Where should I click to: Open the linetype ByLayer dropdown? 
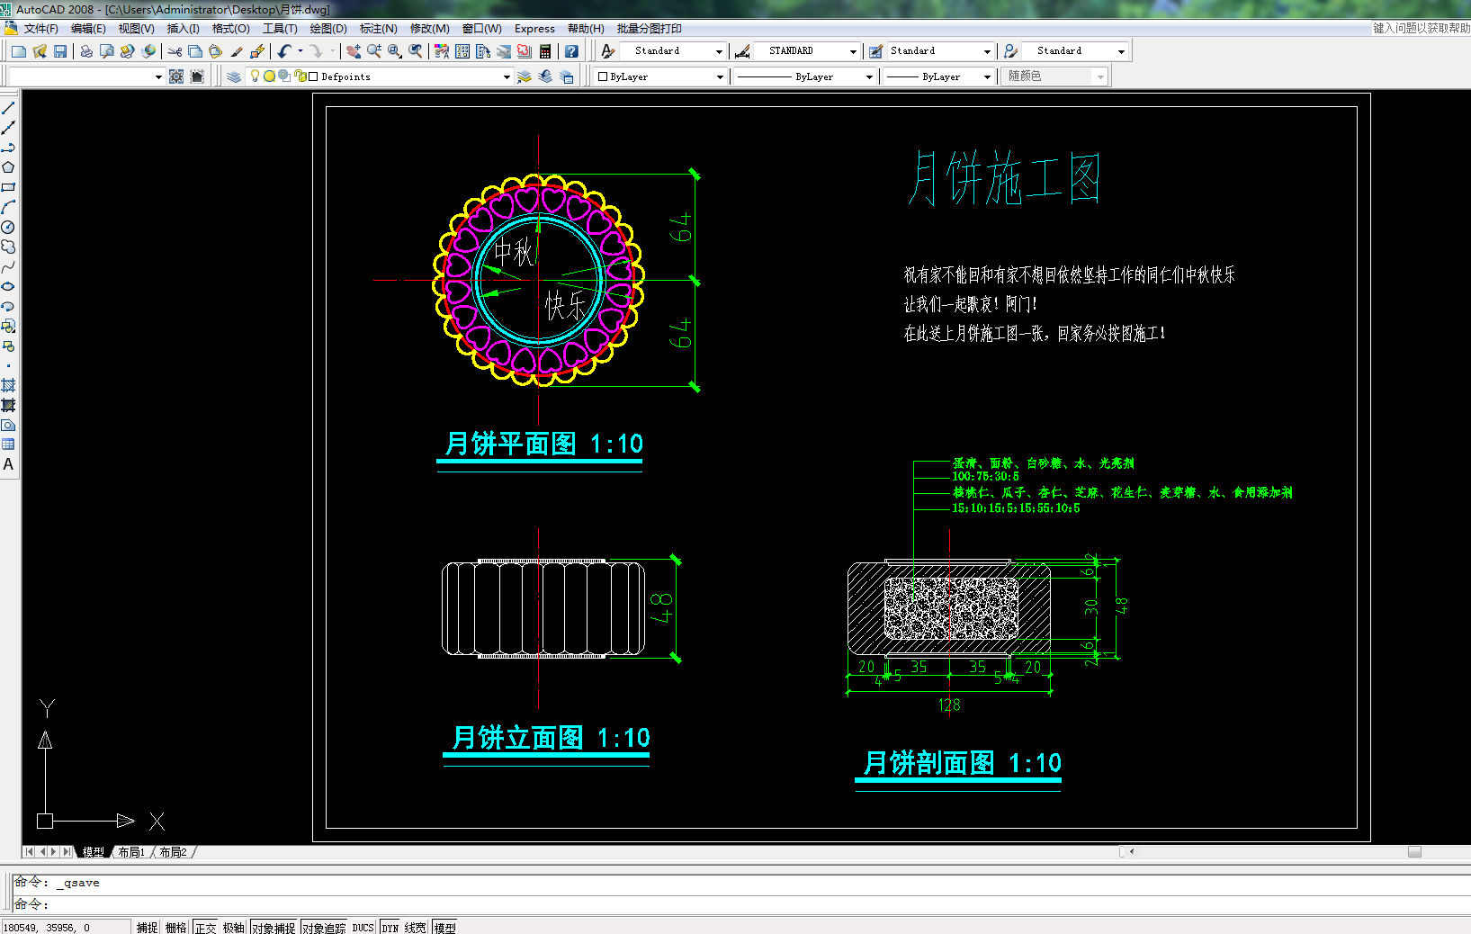point(869,77)
